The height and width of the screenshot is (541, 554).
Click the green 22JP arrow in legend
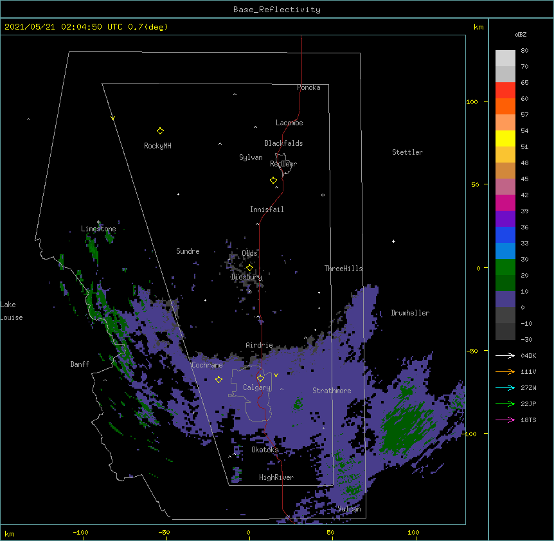pos(505,404)
